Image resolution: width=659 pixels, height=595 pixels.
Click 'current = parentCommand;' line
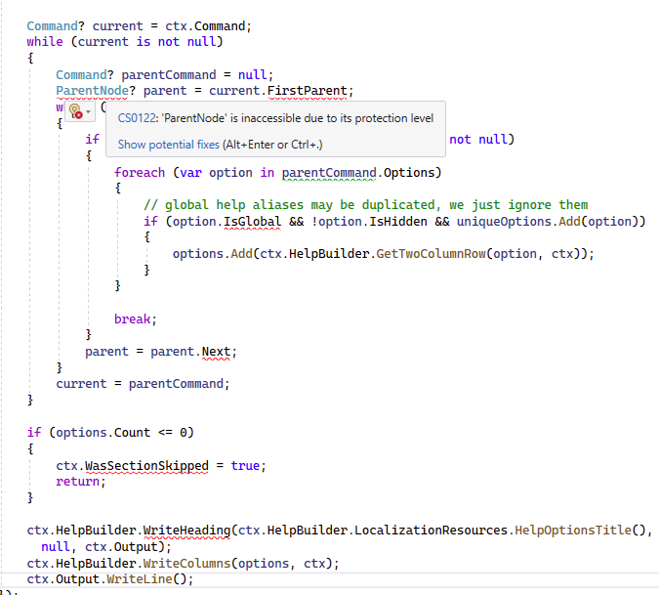143,384
